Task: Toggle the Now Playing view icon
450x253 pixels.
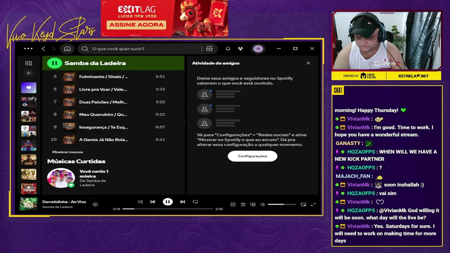Action: click(x=233, y=205)
